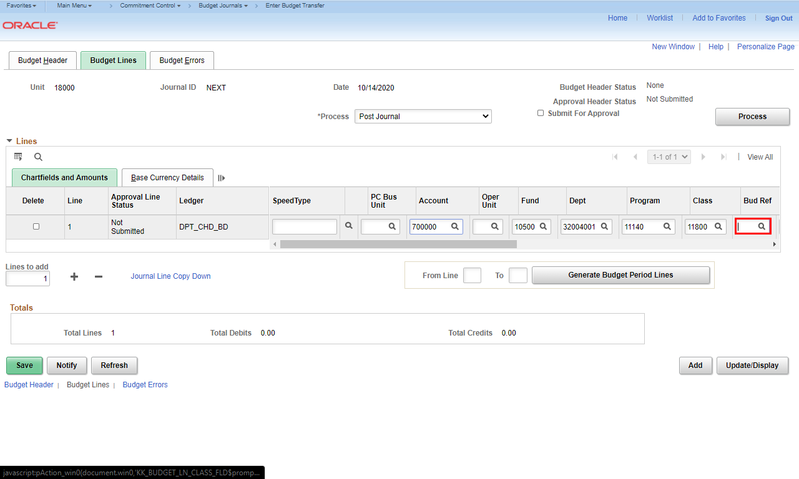Click the Dept lookup magnifier icon
799x479 pixels.
pos(604,227)
